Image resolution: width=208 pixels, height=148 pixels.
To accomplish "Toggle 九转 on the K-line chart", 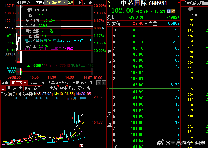I will pyautogui.click(x=54, y=88).
